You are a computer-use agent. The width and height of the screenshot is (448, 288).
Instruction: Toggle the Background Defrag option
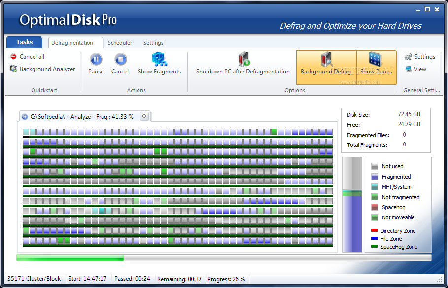326,68
